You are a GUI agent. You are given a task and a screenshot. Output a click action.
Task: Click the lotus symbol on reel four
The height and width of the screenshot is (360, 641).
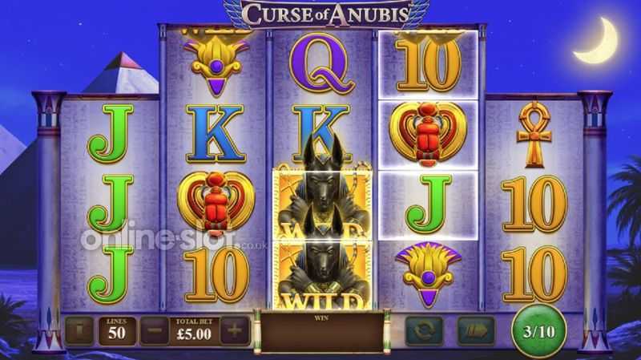tap(428, 274)
